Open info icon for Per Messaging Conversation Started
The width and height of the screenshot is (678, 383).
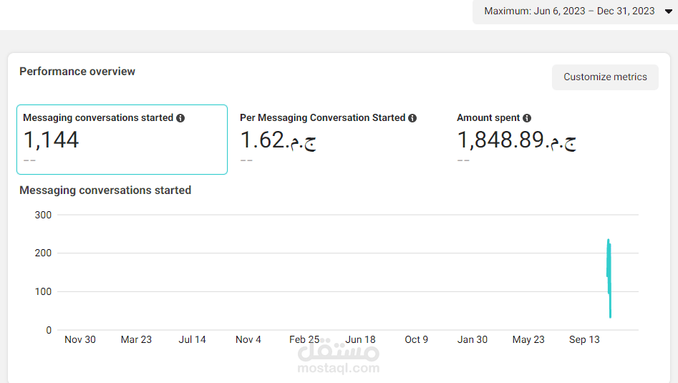[412, 118]
